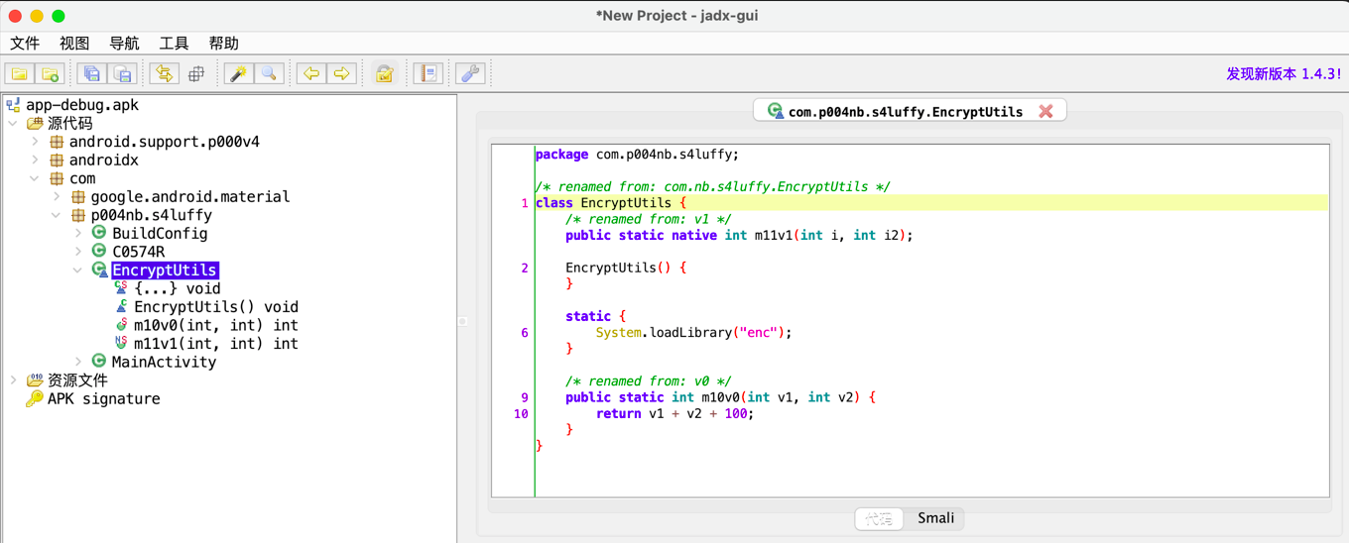Viewport: 1349px width, 543px height.
Task: Click the MainActivity class icon in tree
Action: pos(99,362)
